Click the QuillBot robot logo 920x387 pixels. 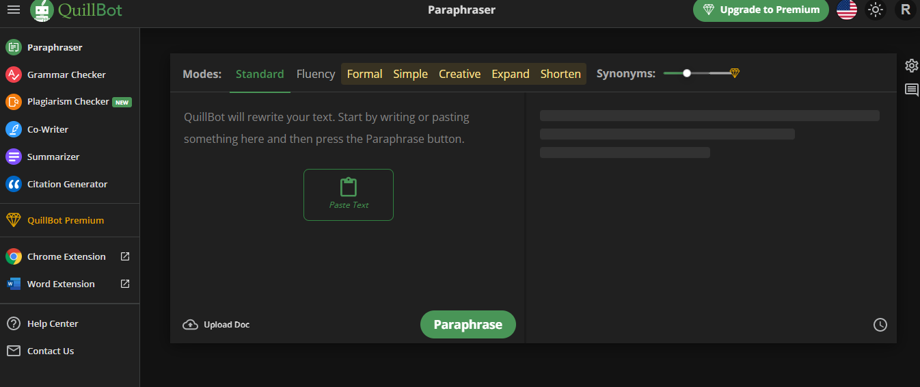[42, 10]
